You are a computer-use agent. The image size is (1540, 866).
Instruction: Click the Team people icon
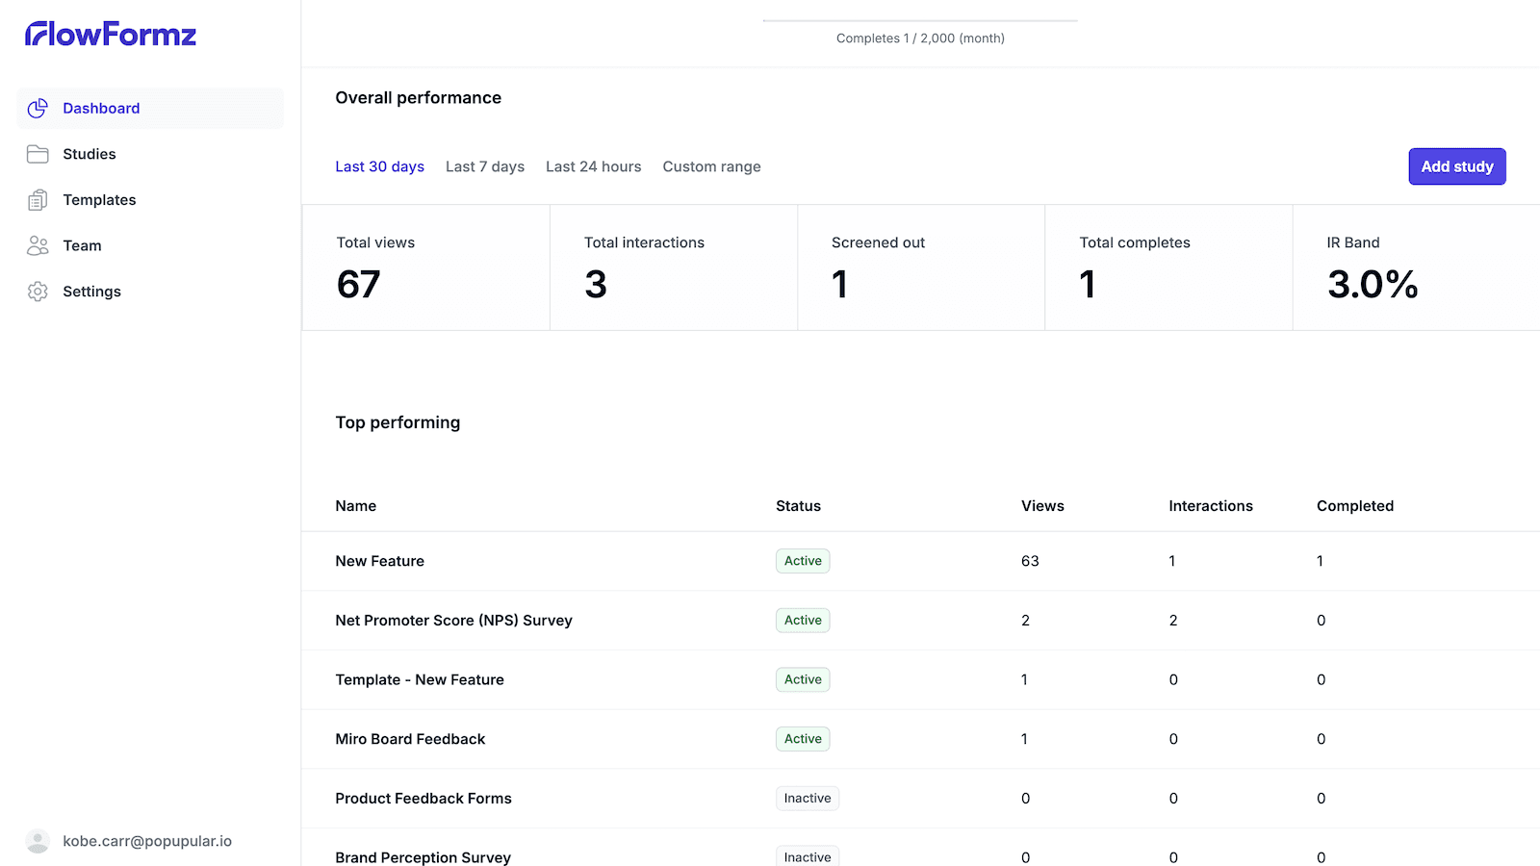coord(38,246)
